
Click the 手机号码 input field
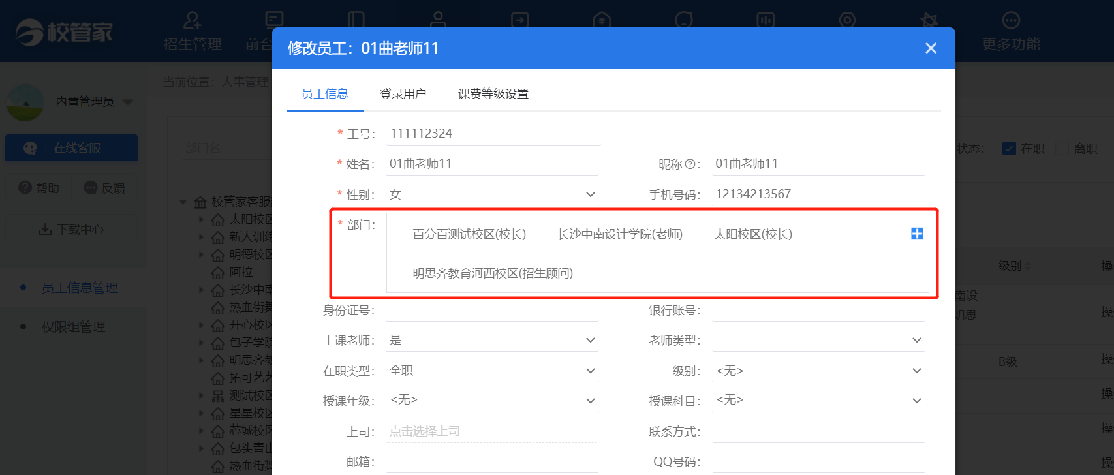click(x=818, y=194)
